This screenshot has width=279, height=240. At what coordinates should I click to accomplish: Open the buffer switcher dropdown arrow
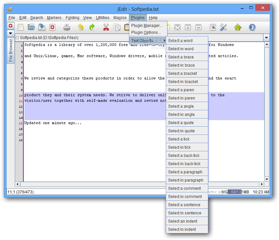(x=266, y=38)
